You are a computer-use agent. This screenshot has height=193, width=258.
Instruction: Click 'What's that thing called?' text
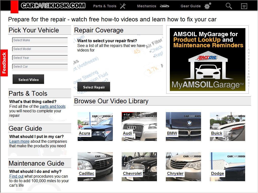tap(33, 102)
